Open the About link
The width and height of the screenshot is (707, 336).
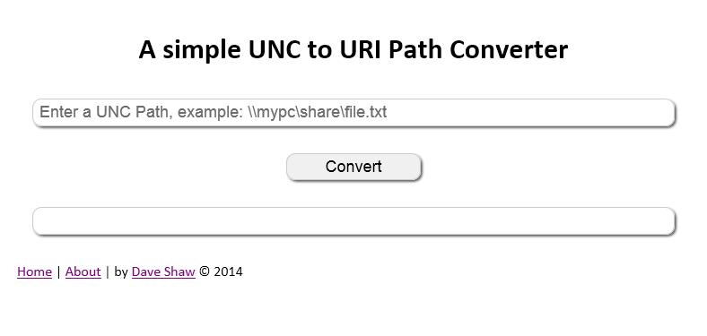point(83,271)
